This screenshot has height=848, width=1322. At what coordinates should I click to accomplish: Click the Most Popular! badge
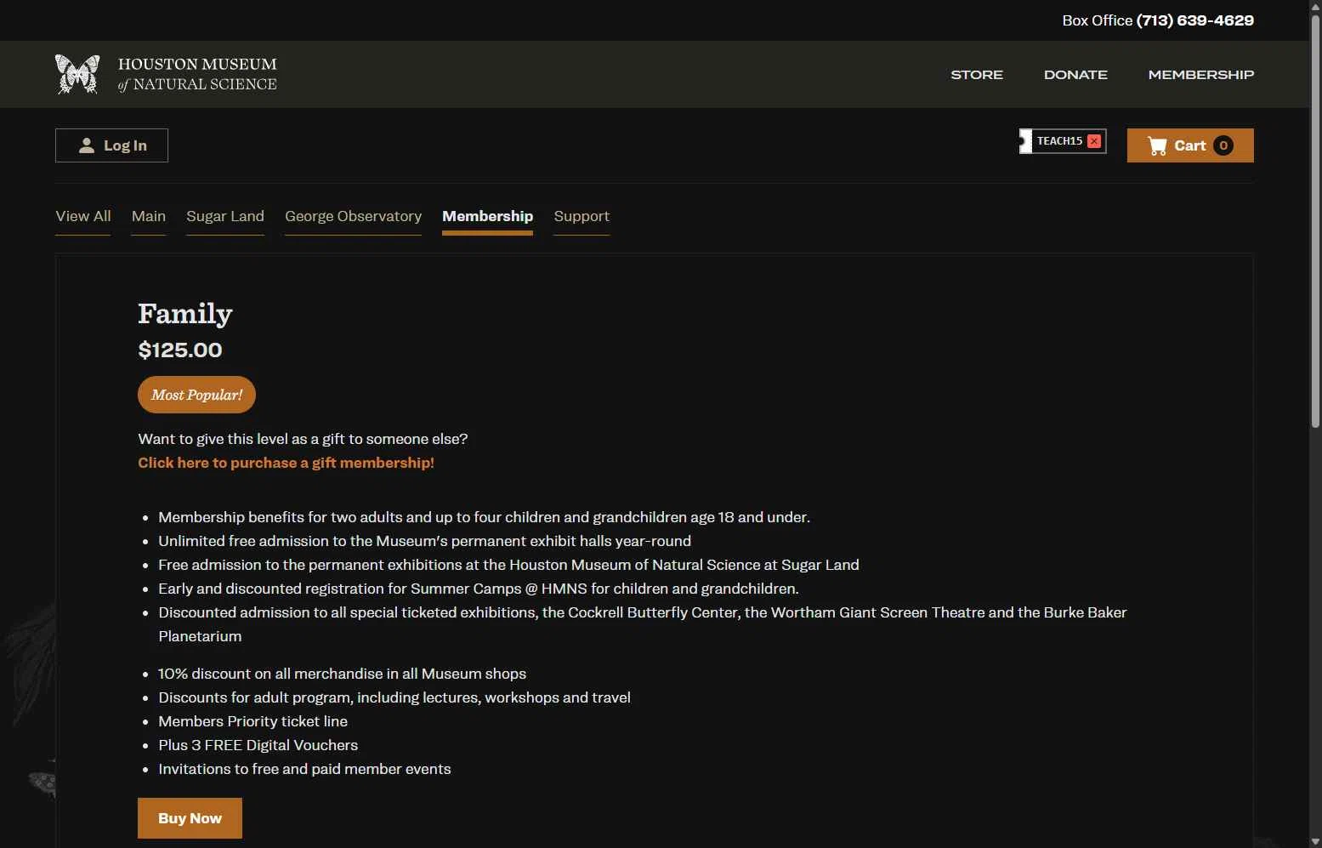[x=196, y=395]
